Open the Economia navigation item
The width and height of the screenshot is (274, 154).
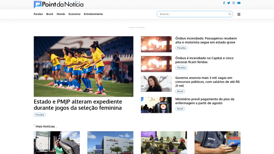(x=74, y=14)
